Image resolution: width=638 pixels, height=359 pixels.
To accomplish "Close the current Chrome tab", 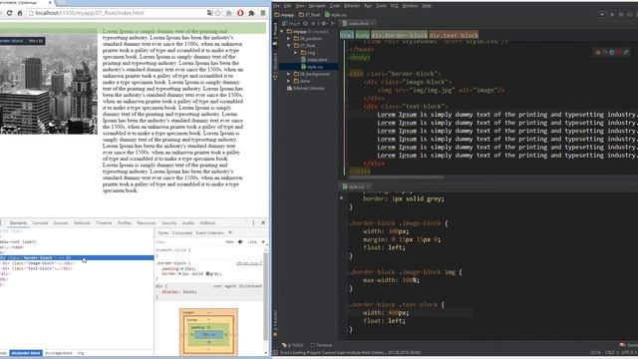I will click(50, 2).
